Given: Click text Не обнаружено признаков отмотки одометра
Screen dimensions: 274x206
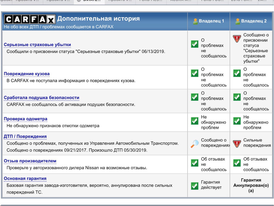Looking at the screenshot, I should pyautogui.click(x=53, y=126).
